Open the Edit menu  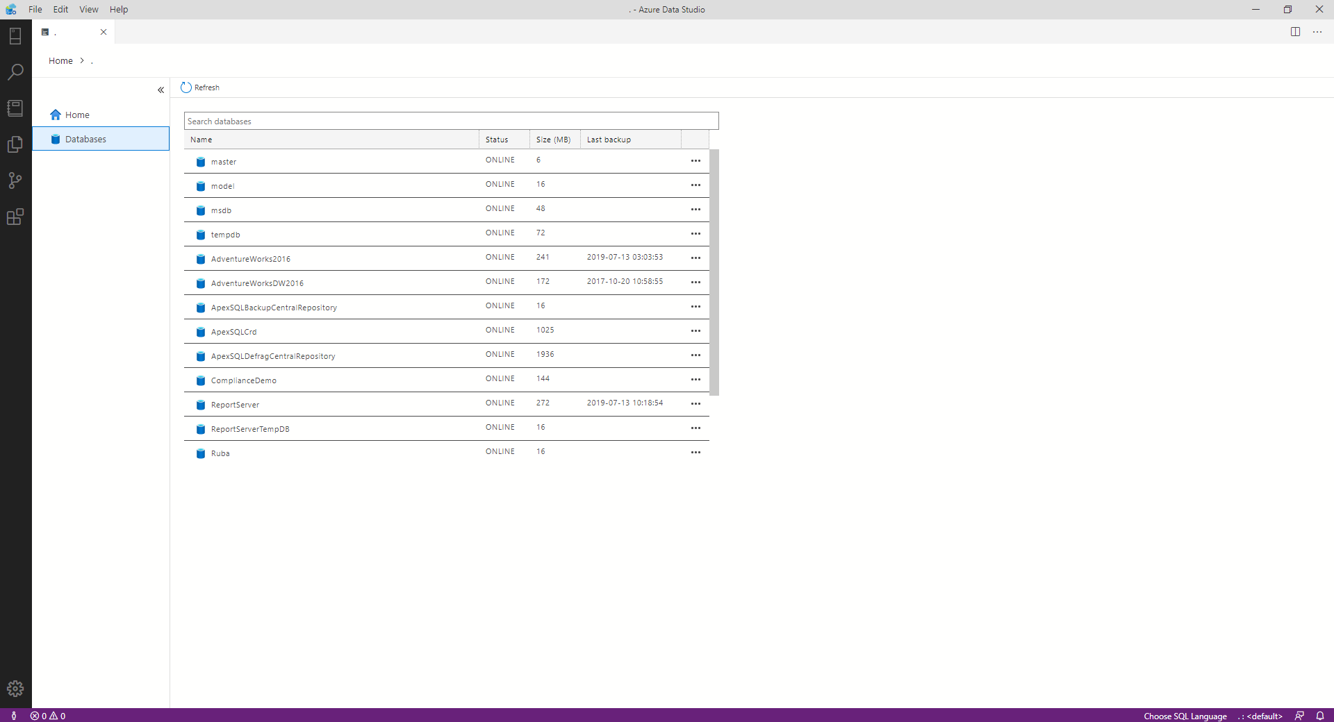click(61, 10)
